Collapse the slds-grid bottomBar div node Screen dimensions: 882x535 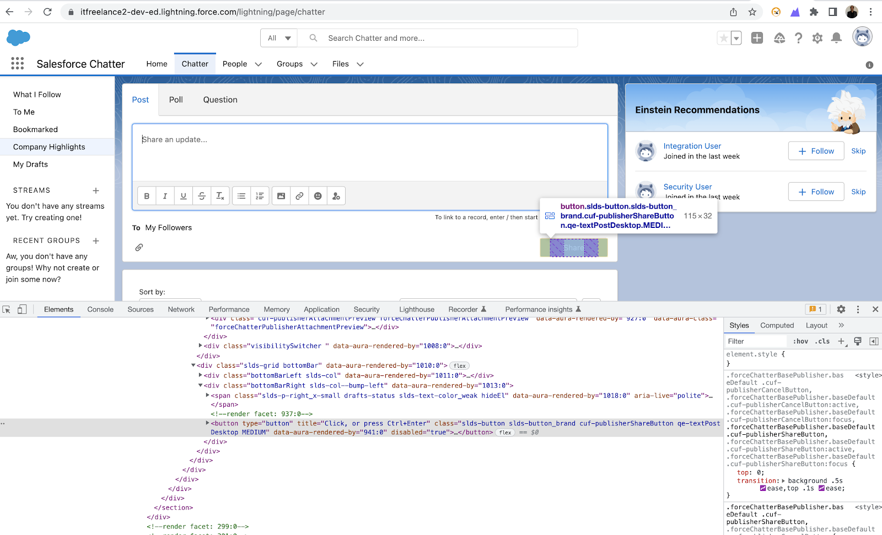click(x=193, y=365)
